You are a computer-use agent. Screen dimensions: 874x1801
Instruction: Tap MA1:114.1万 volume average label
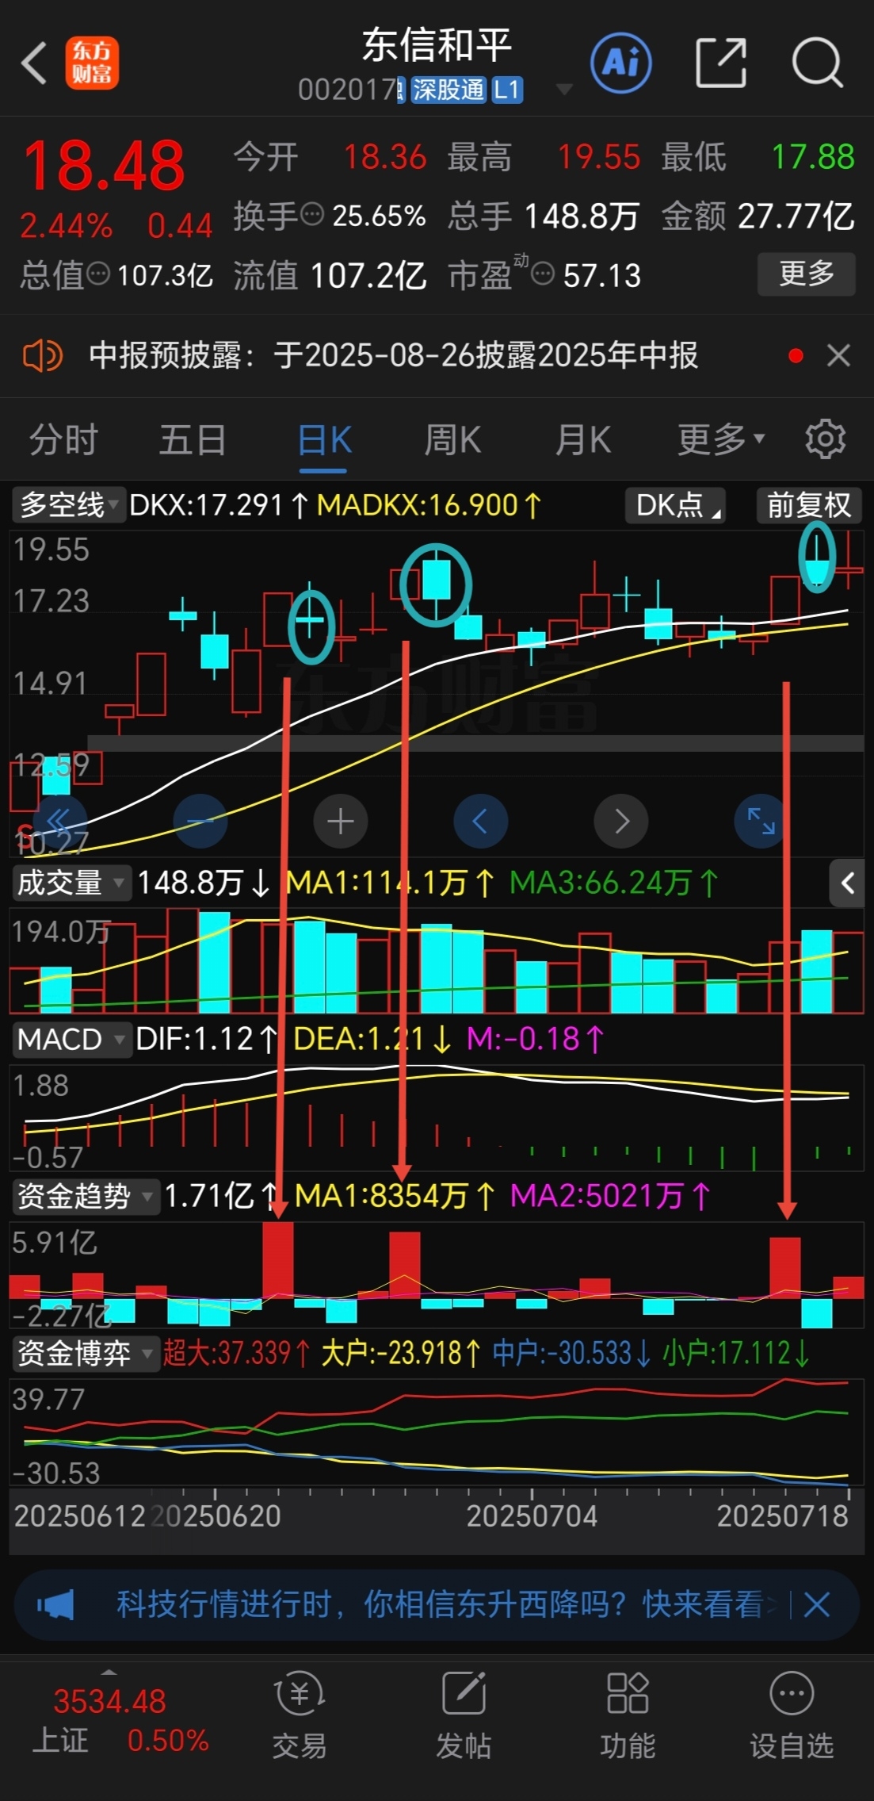(x=390, y=883)
